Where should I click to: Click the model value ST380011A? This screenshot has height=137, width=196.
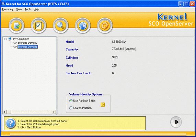(119, 42)
